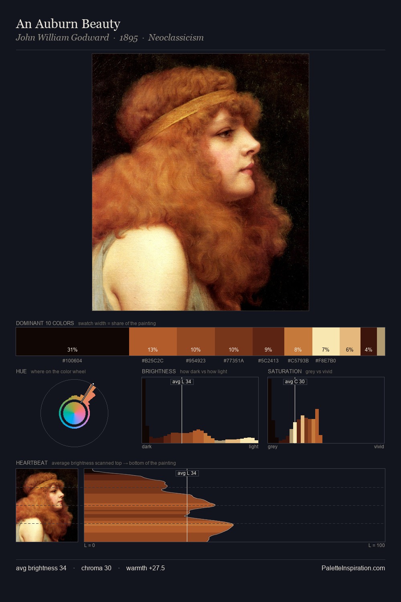This screenshot has width=401, height=602.
Task: Click the 'L = 100' axis label
Action: 377,545
